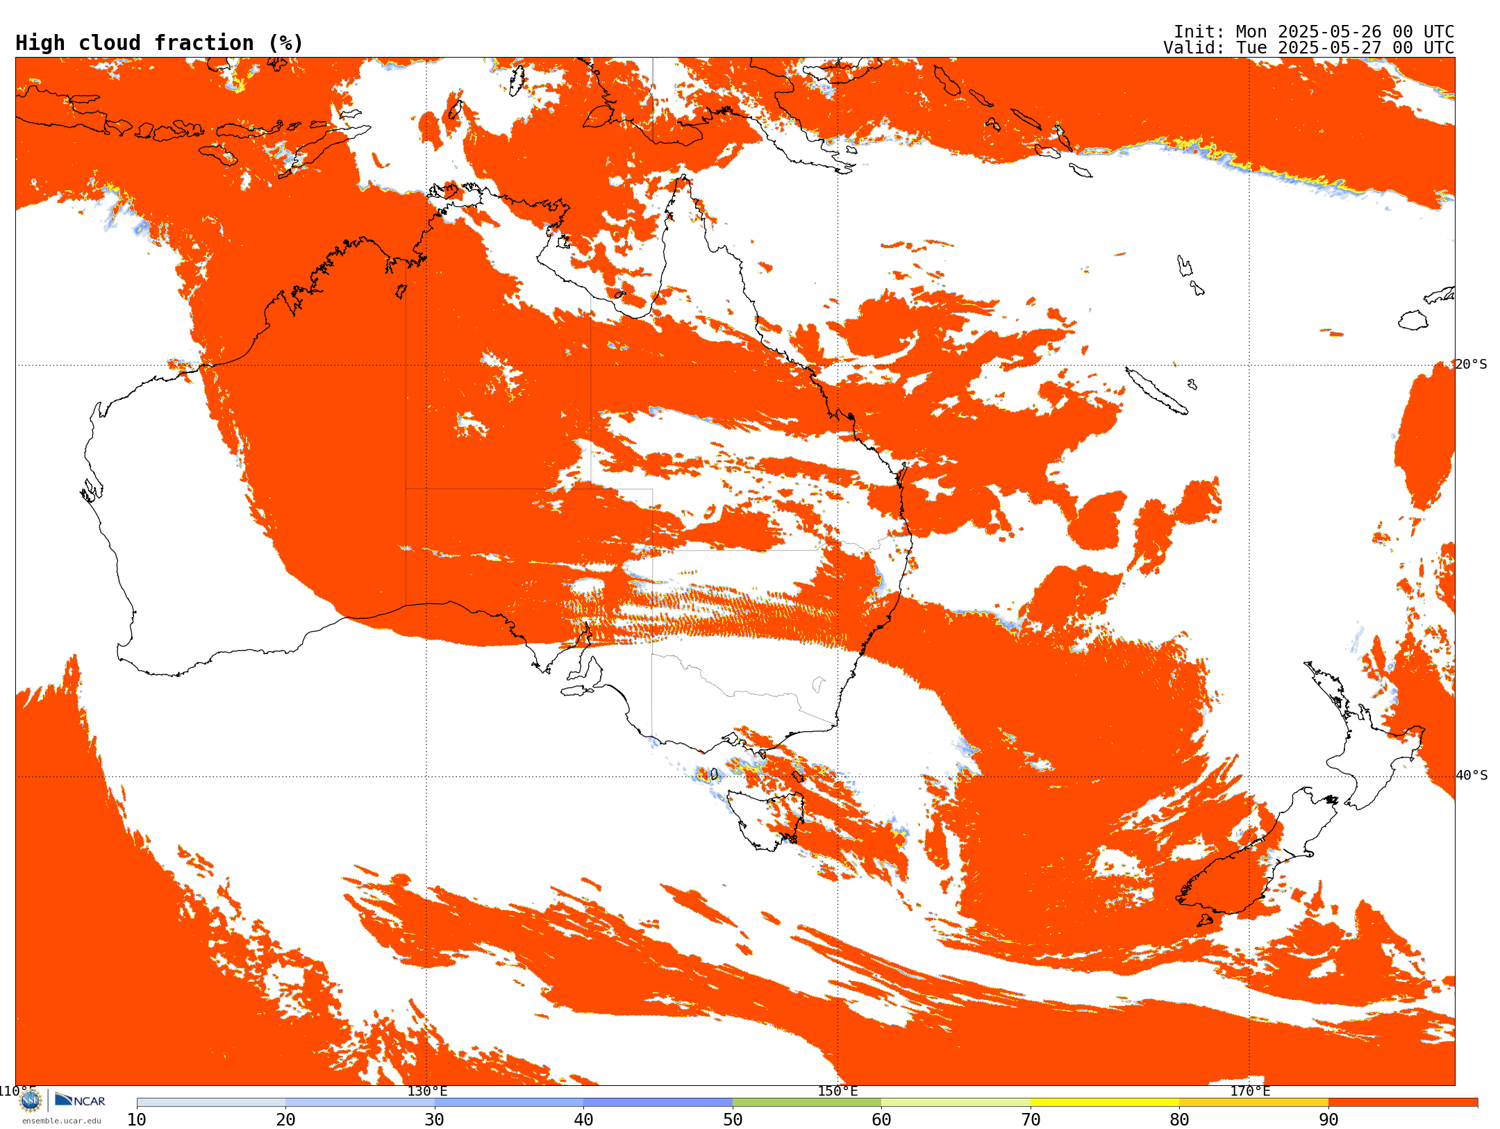Click Tasmania on the map
1500x1129 pixels.
766,819
